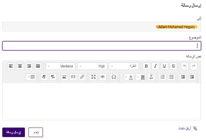
Task: Apply the text color (A underlined)
Action: (131, 77)
